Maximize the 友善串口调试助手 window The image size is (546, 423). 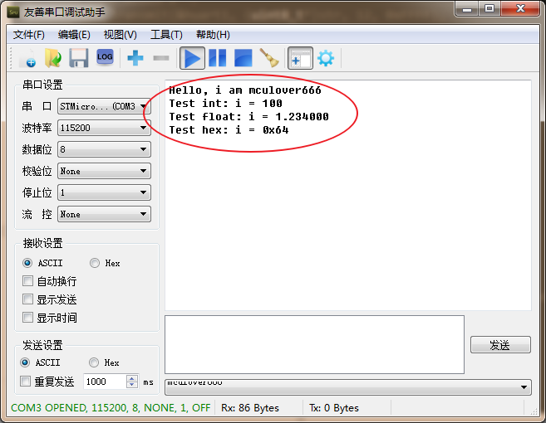point(489,8)
